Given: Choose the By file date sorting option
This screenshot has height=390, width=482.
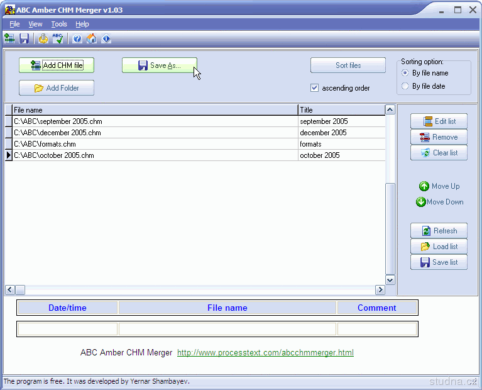Looking at the screenshot, I should tap(405, 86).
